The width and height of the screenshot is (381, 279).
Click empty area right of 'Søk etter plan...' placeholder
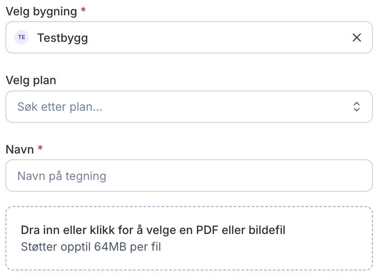pos(226,107)
